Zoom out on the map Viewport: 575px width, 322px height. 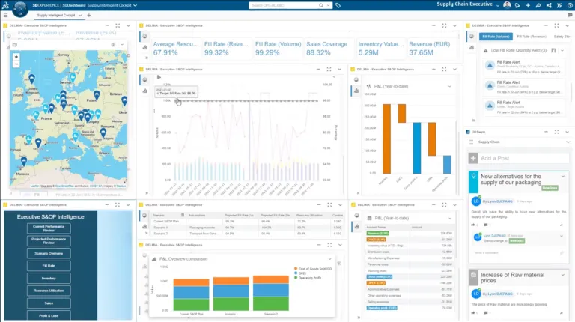16,64
